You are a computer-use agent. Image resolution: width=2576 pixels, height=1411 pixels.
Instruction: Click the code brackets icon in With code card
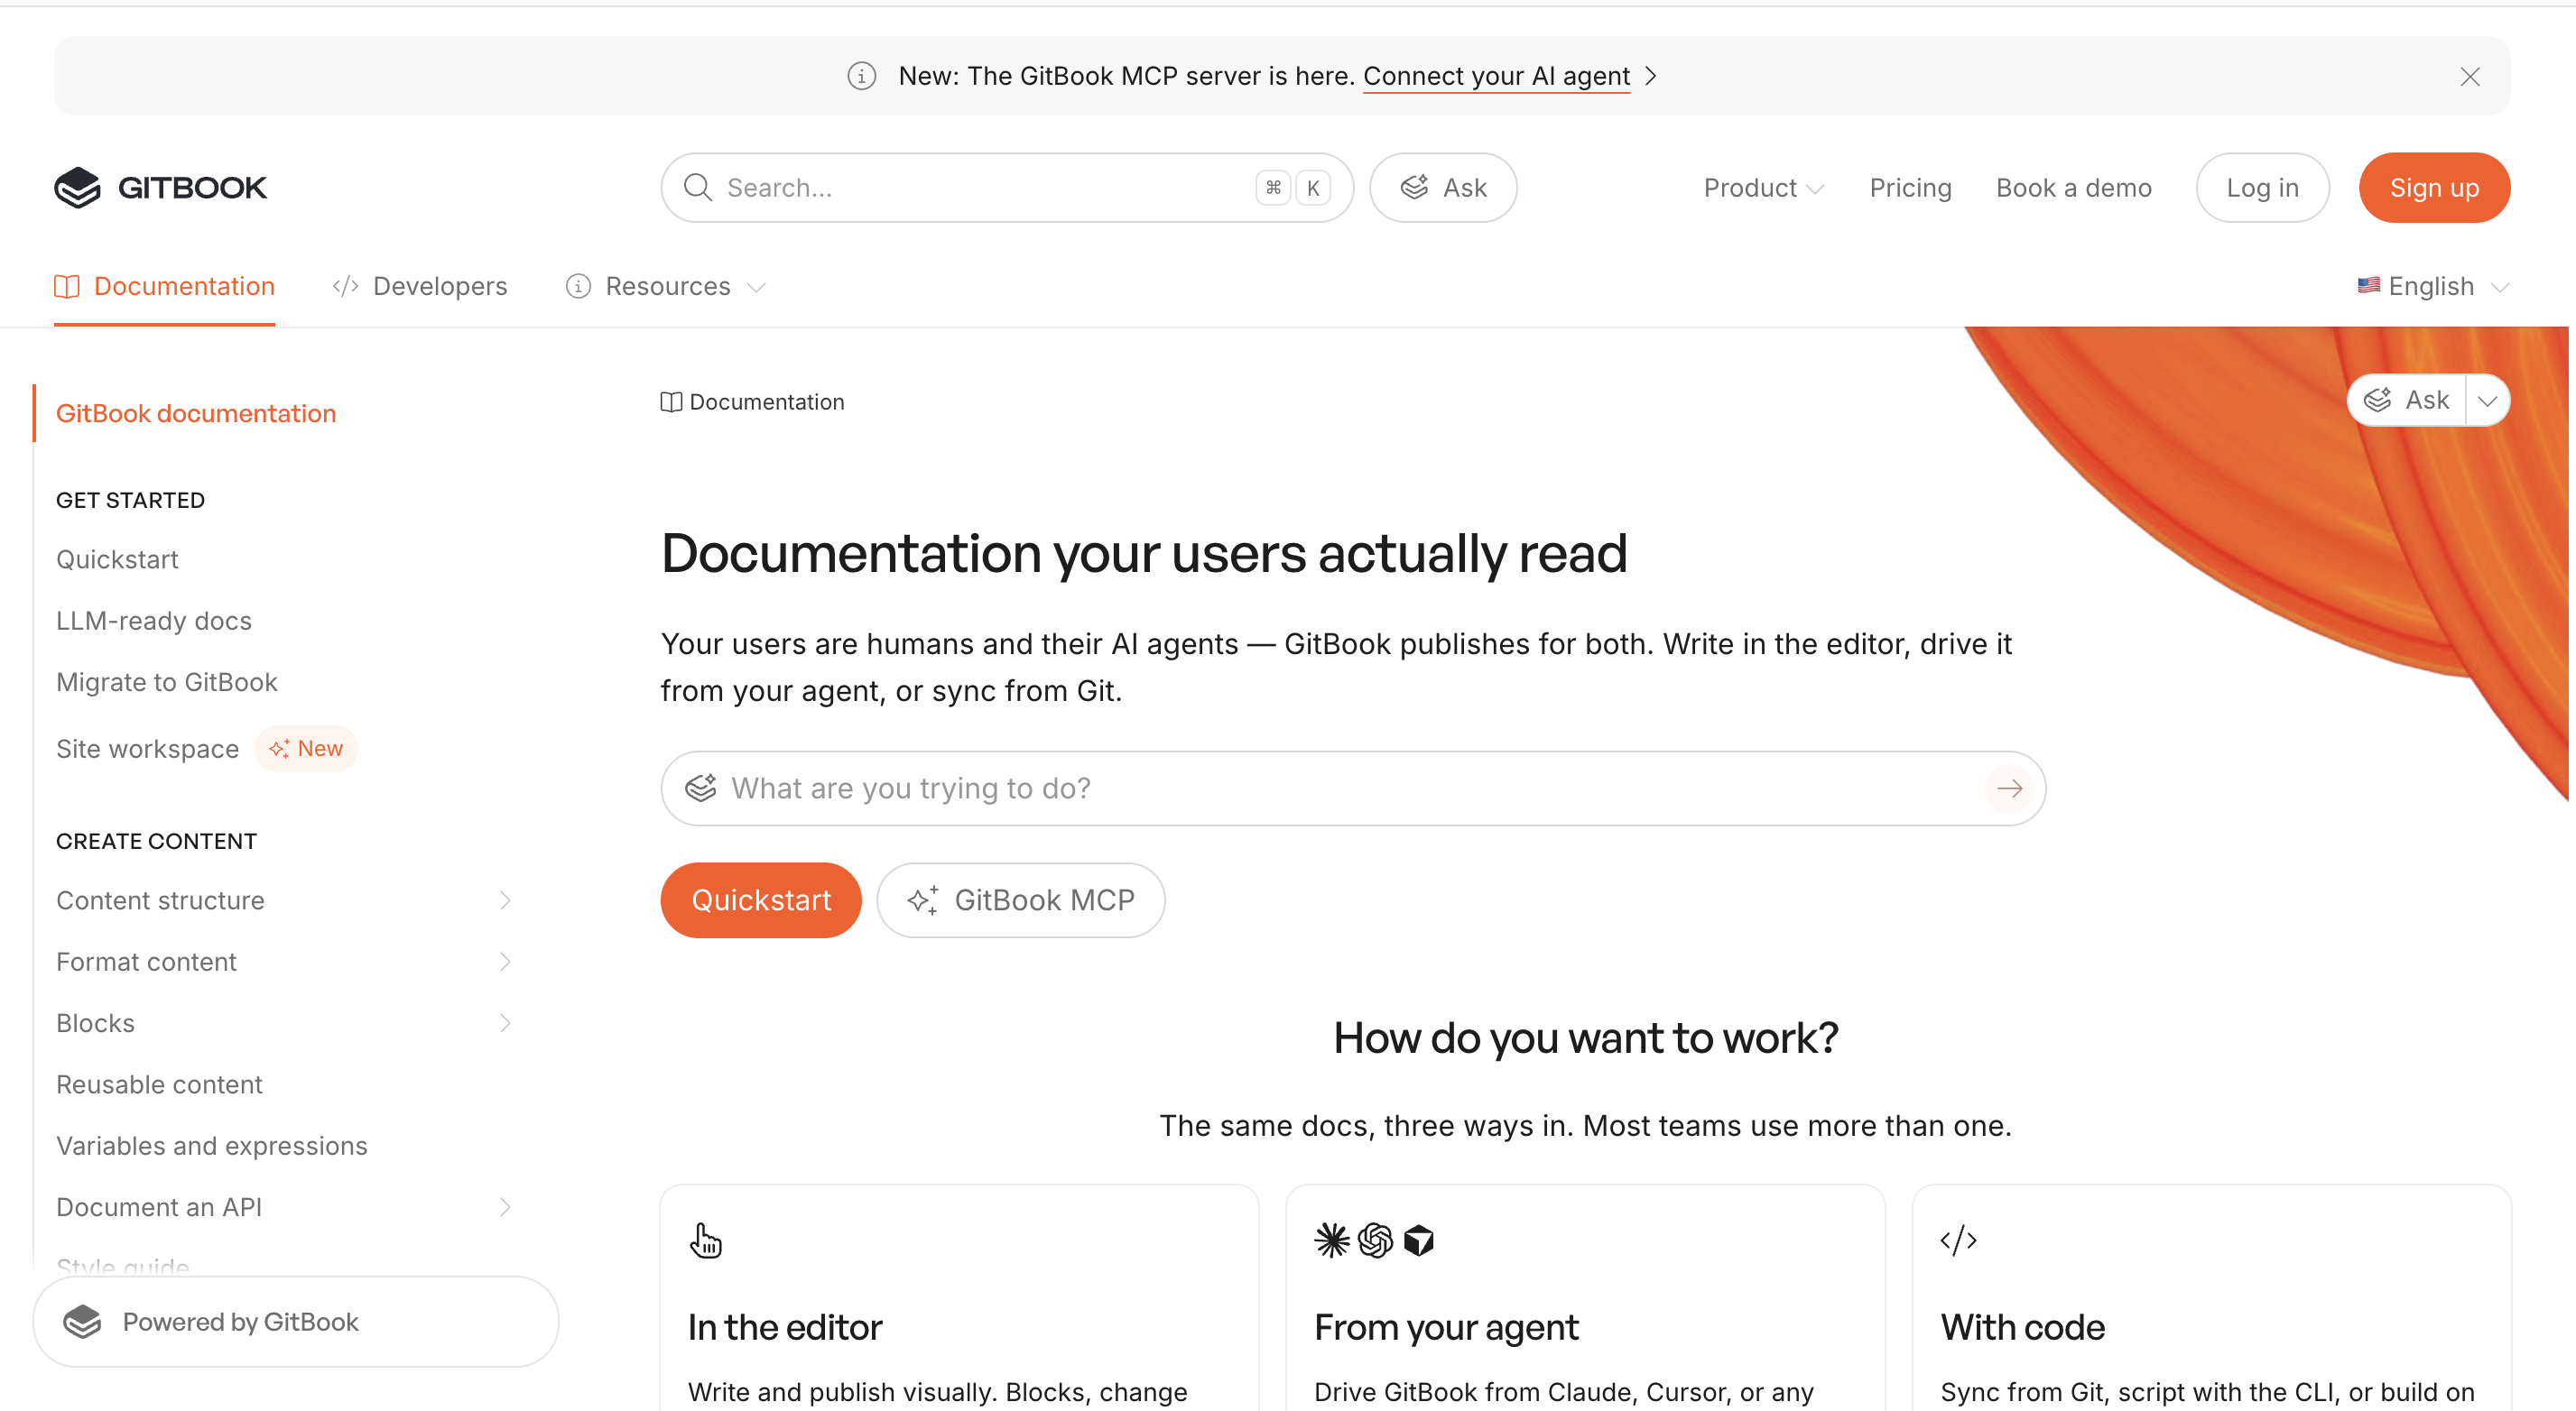1958,1240
